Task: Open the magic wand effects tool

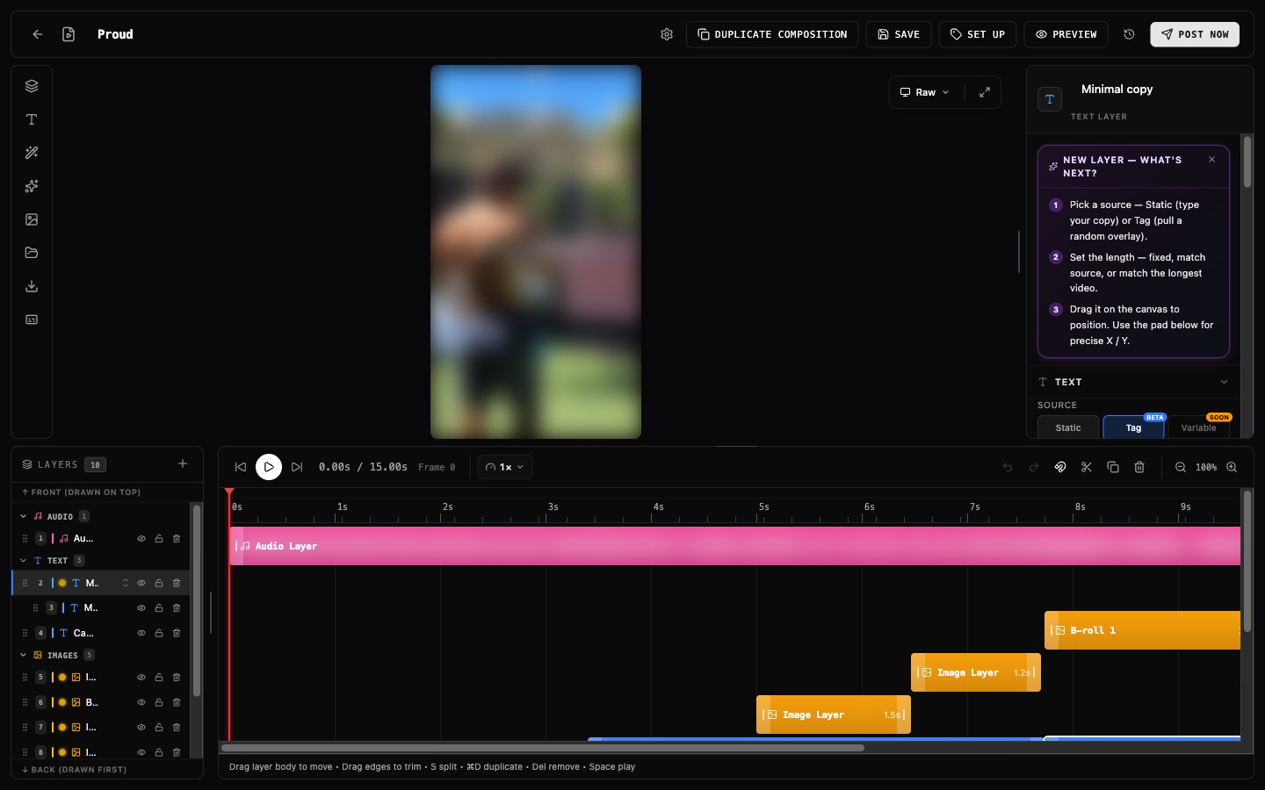Action: (x=32, y=153)
